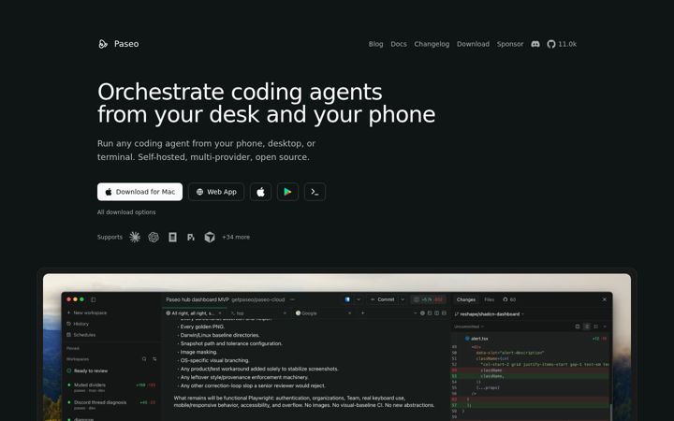Expand the Commit dropdown arrow
This screenshot has height=421, width=674.
pyautogui.click(x=403, y=299)
